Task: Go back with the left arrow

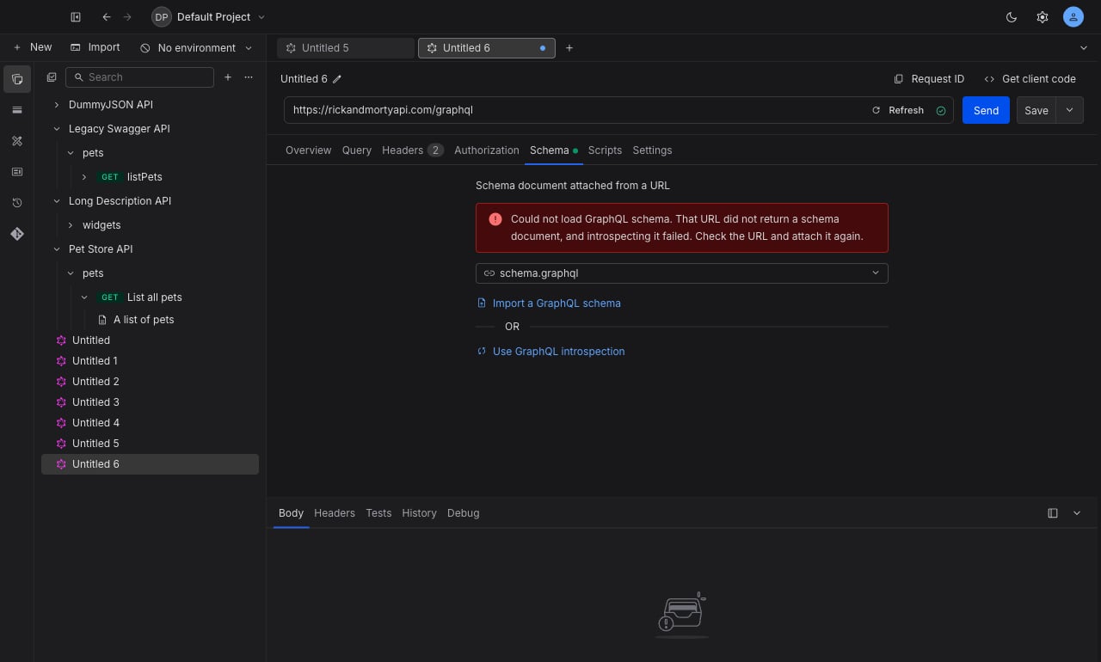Action: point(107,17)
